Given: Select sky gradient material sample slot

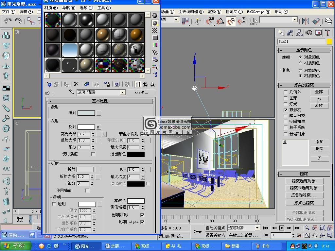Looking at the screenshot, I should (x=70, y=50).
